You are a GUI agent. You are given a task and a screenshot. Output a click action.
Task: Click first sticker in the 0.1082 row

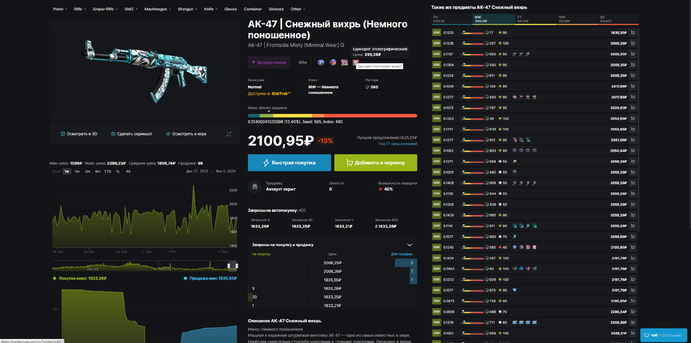tap(514, 151)
